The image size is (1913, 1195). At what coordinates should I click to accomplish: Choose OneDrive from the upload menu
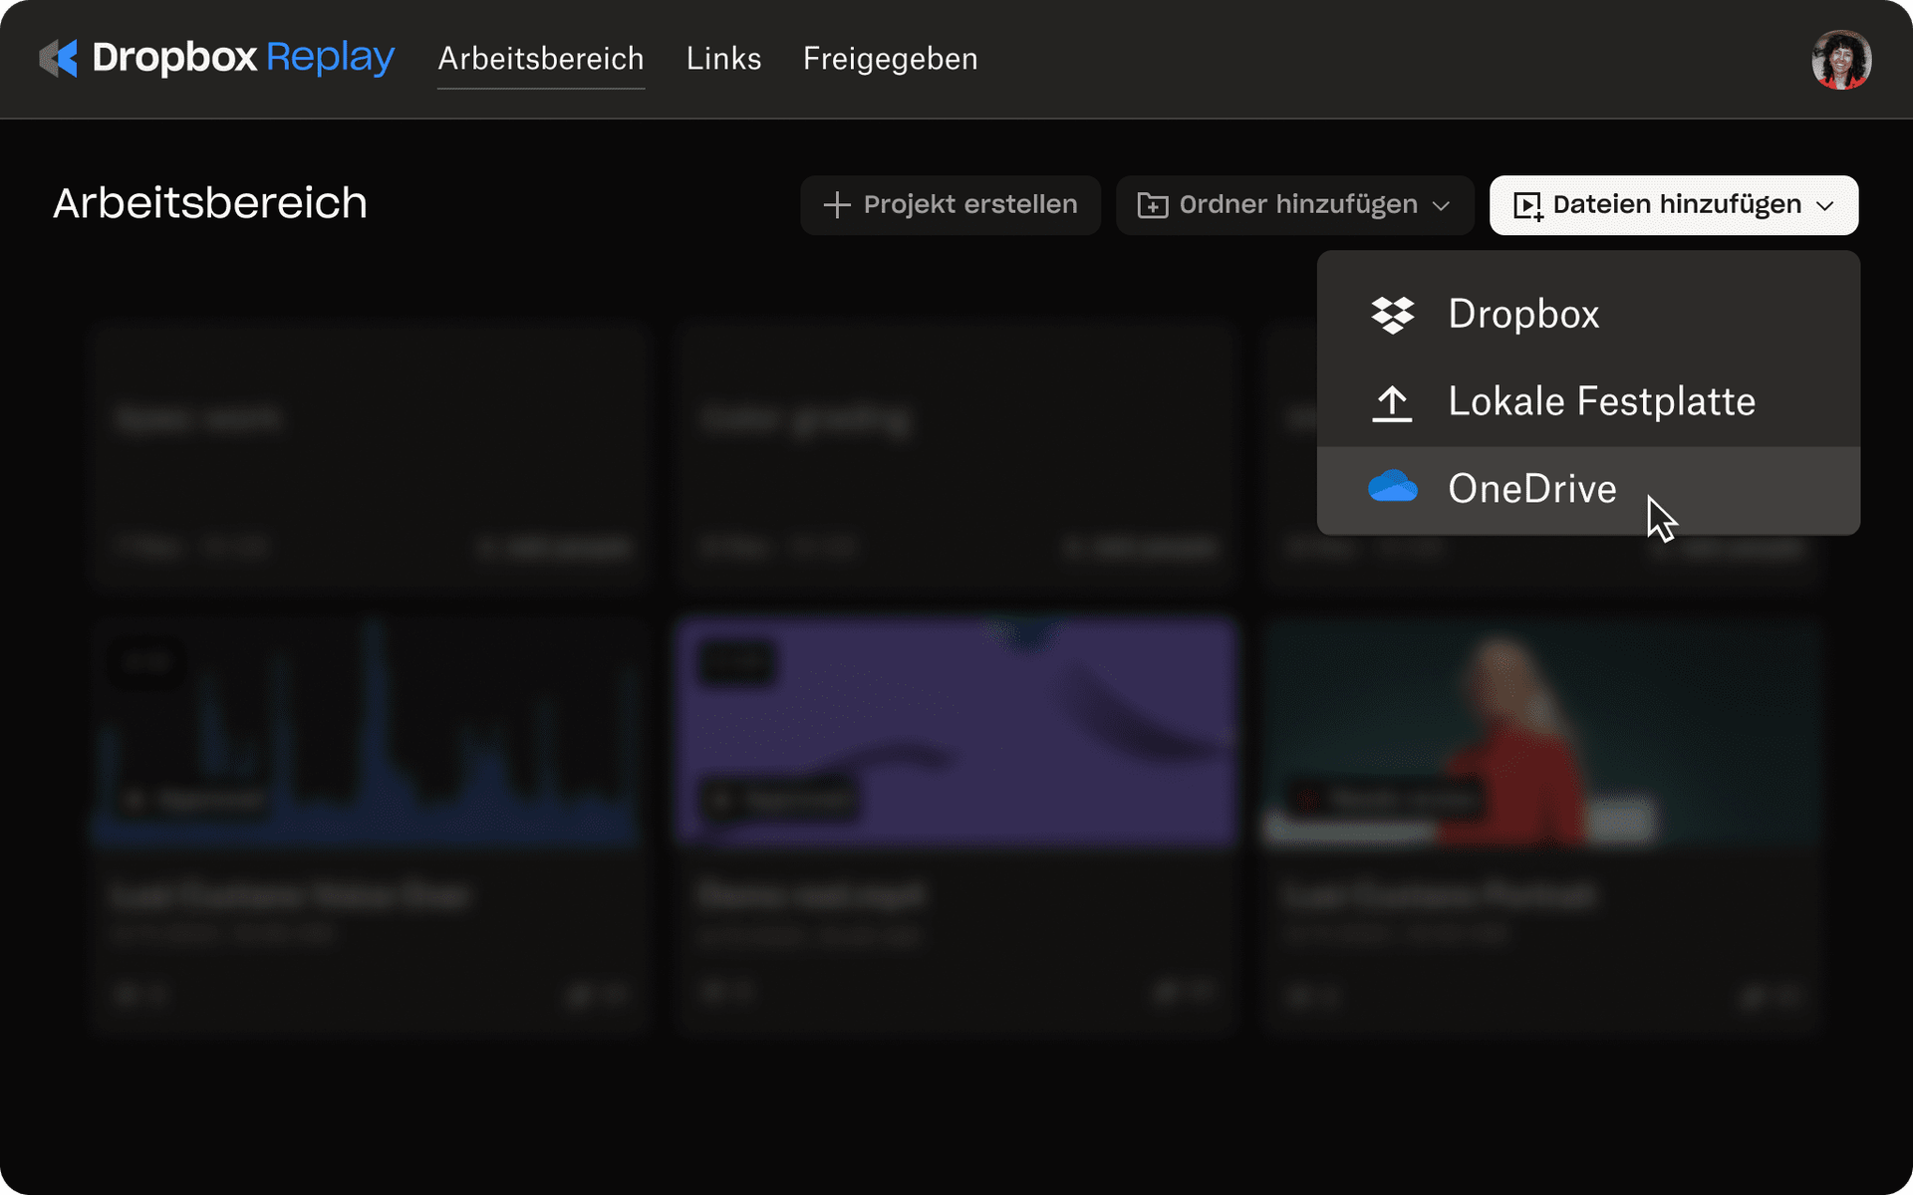coord(1532,488)
